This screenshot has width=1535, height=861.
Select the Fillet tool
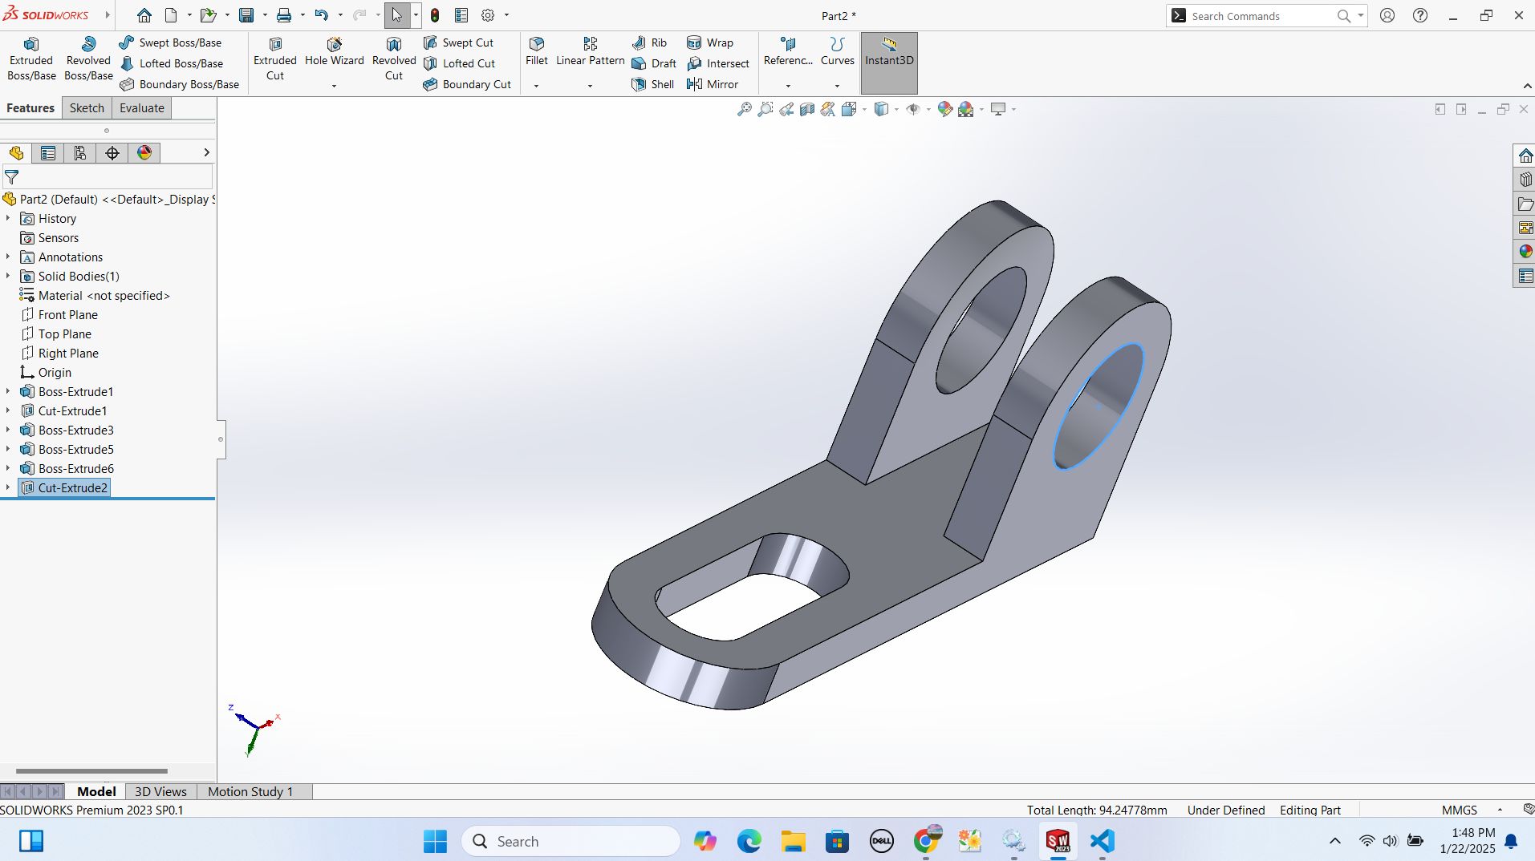537,53
